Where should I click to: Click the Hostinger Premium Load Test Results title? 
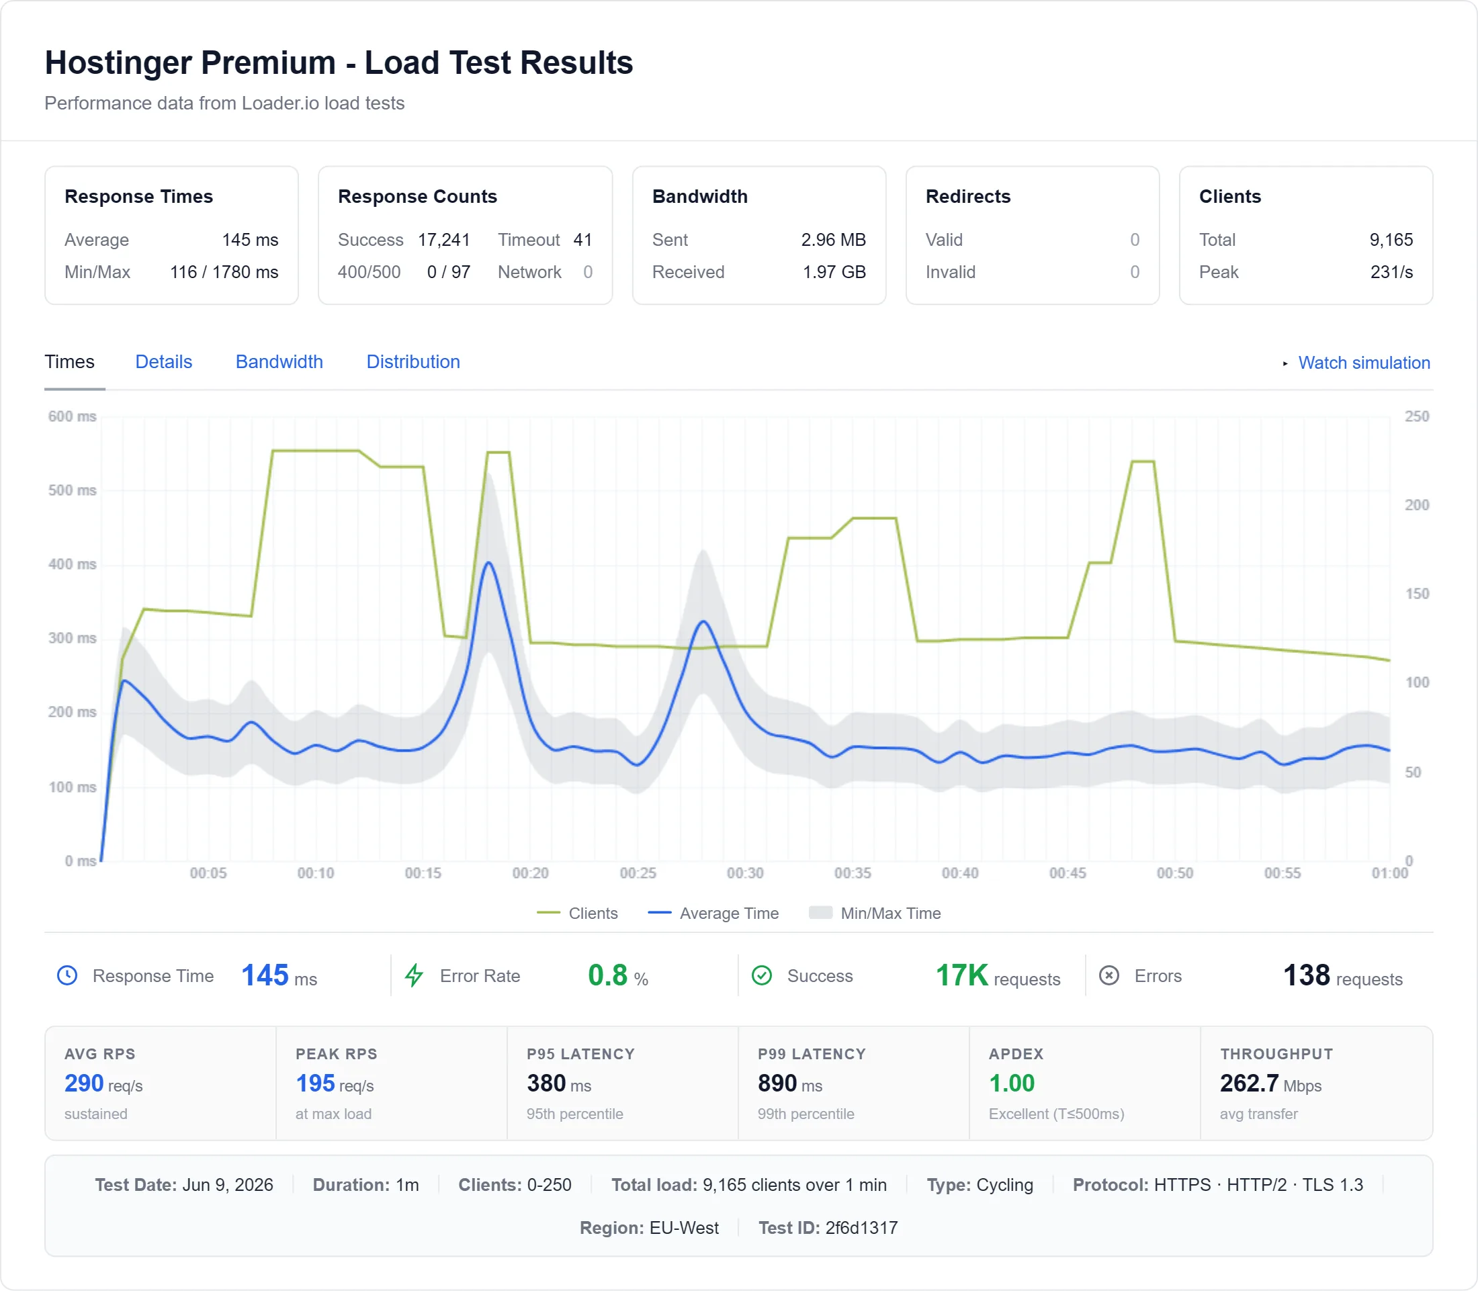pyautogui.click(x=339, y=62)
